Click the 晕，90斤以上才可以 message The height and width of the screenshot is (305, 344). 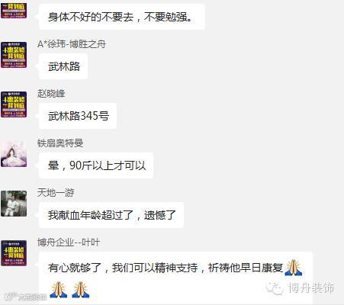(x=96, y=165)
